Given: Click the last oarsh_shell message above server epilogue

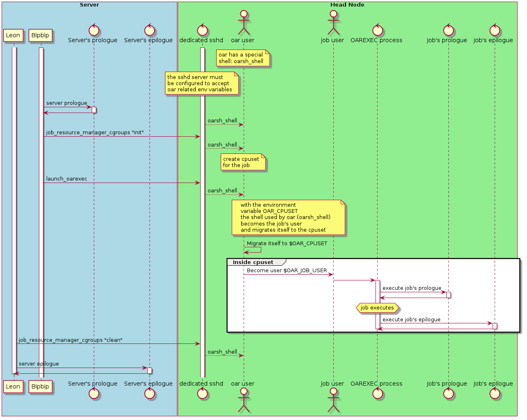Looking at the screenshot, I should pyautogui.click(x=222, y=352).
